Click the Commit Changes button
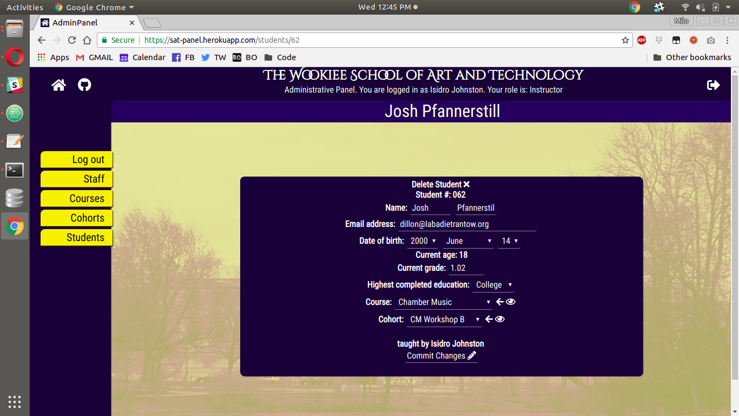The height and width of the screenshot is (416, 739). coord(441,356)
